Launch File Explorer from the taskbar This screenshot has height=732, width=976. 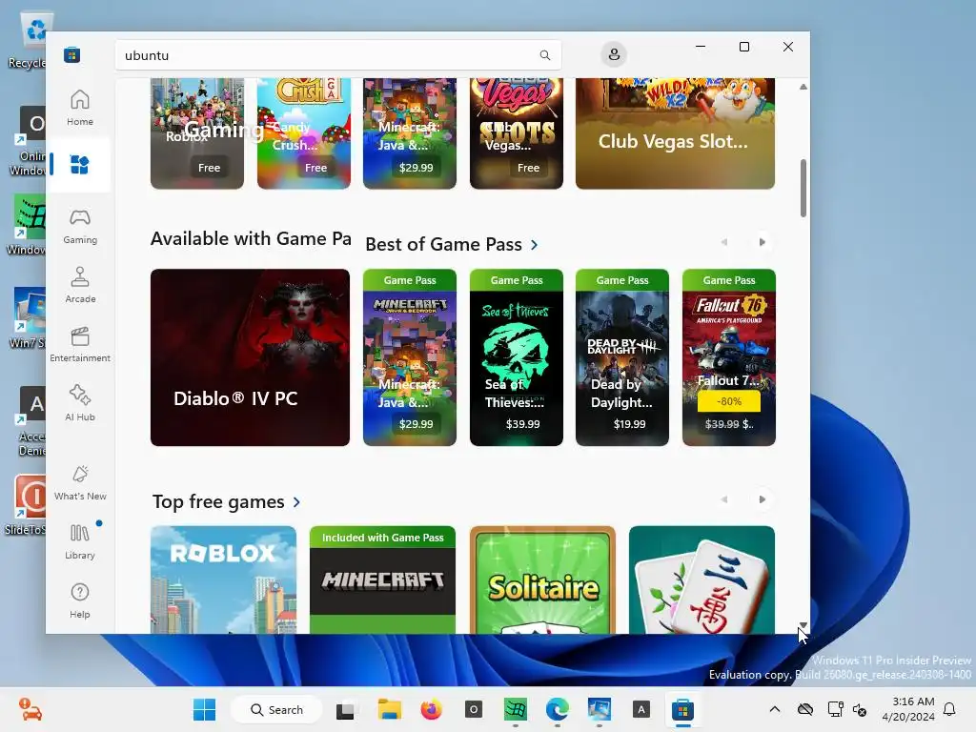(x=390, y=709)
